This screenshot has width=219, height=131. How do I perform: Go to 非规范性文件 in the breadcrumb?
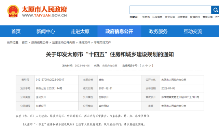[102, 43]
